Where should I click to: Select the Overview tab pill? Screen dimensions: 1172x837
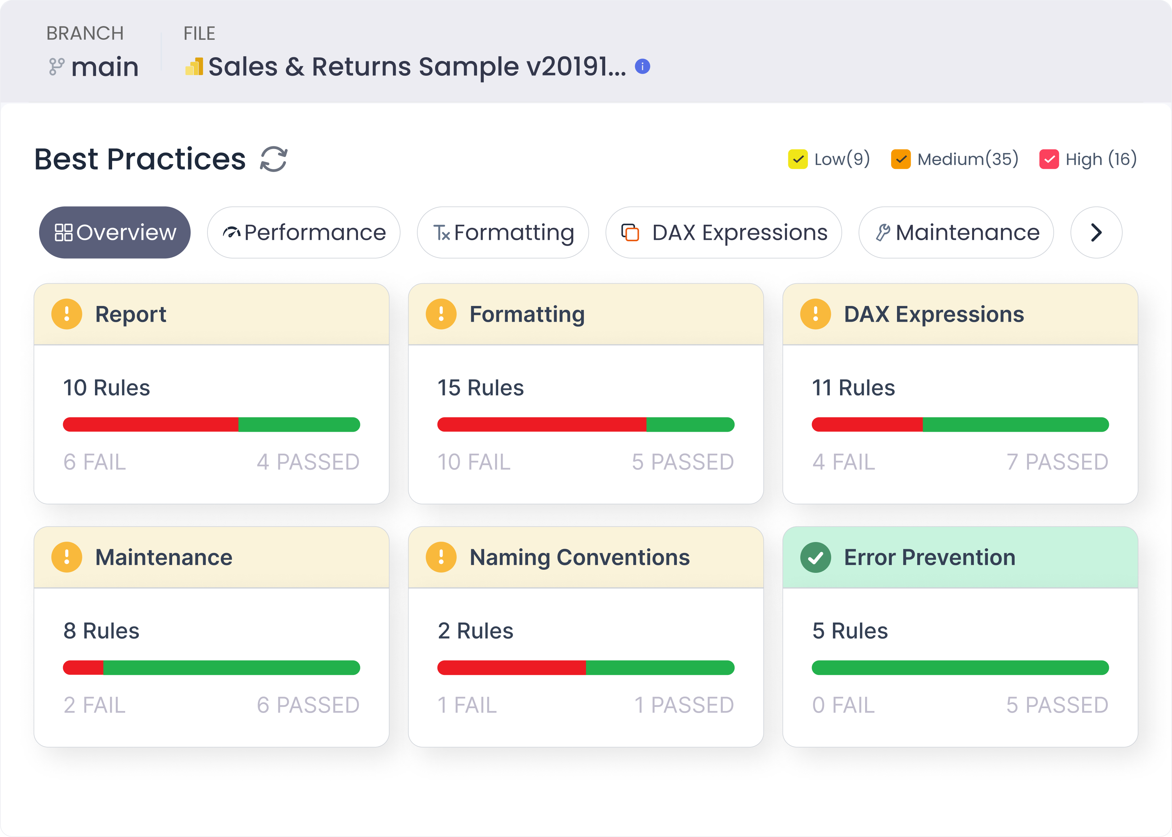[115, 232]
